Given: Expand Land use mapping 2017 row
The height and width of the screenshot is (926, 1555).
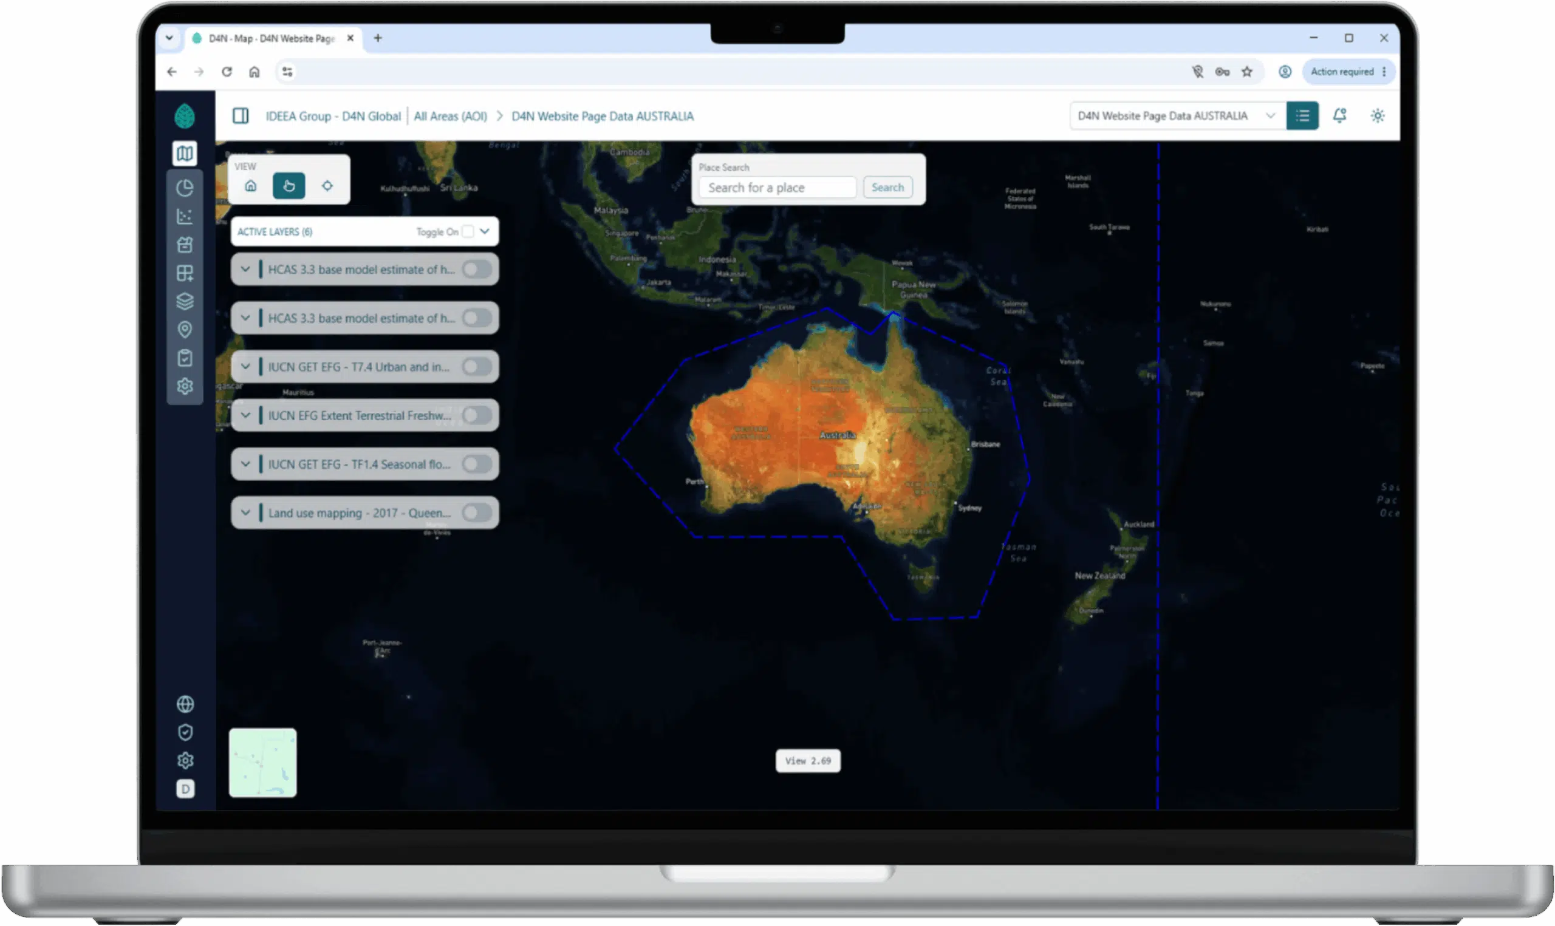Looking at the screenshot, I should click(246, 513).
